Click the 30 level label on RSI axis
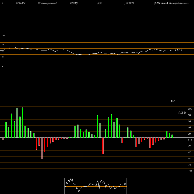This screenshot has height=194, width=194. click(x=3, y=57)
